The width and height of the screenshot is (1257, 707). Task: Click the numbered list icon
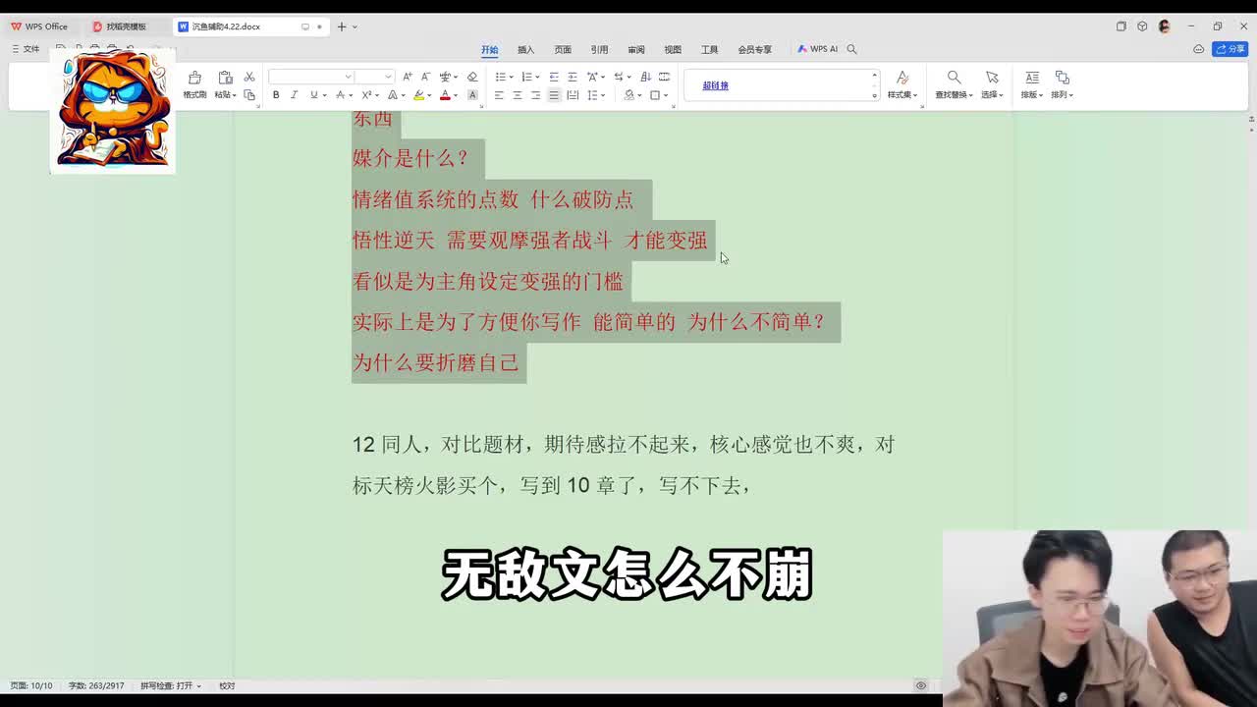pos(528,77)
